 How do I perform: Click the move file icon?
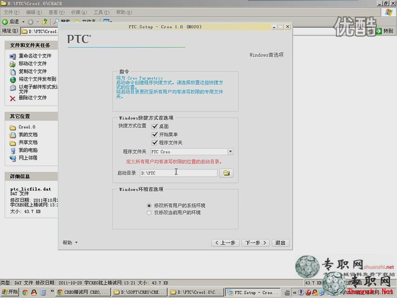pos(13,64)
